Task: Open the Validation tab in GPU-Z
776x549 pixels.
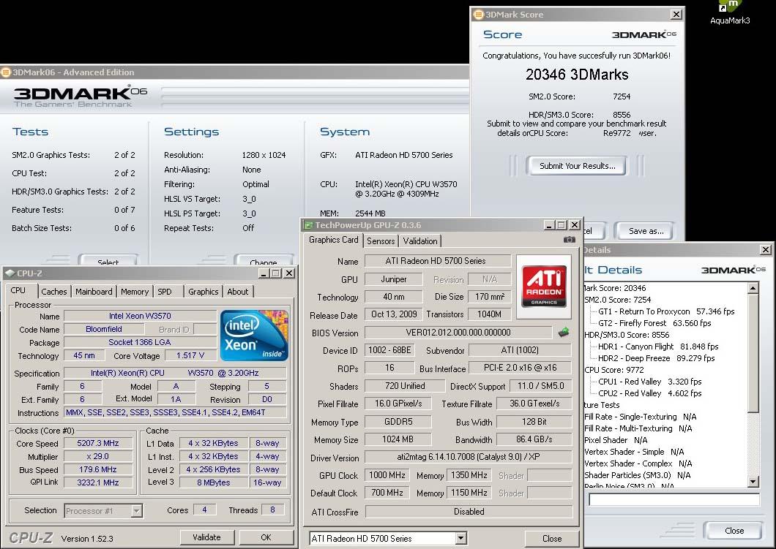Action: (420, 241)
